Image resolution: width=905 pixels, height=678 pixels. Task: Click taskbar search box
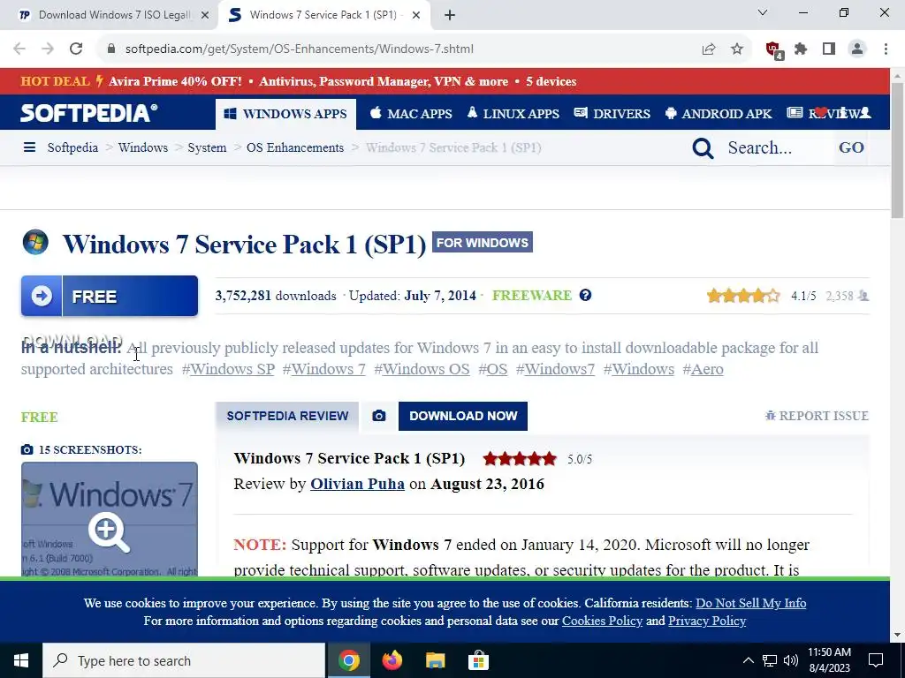point(184,660)
